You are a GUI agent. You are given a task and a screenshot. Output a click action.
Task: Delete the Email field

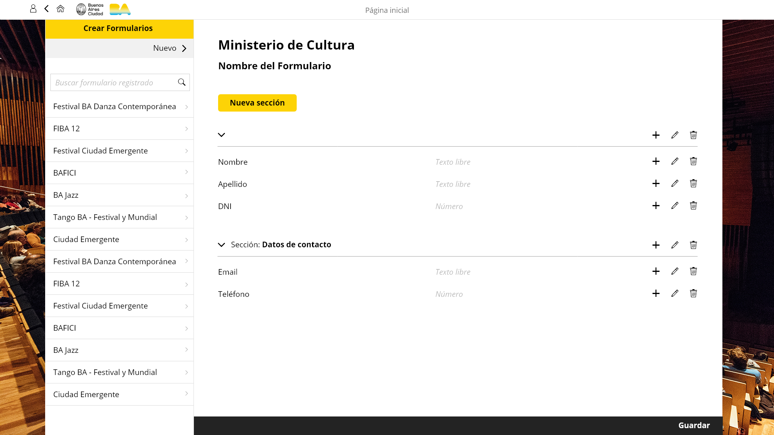click(x=693, y=271)
